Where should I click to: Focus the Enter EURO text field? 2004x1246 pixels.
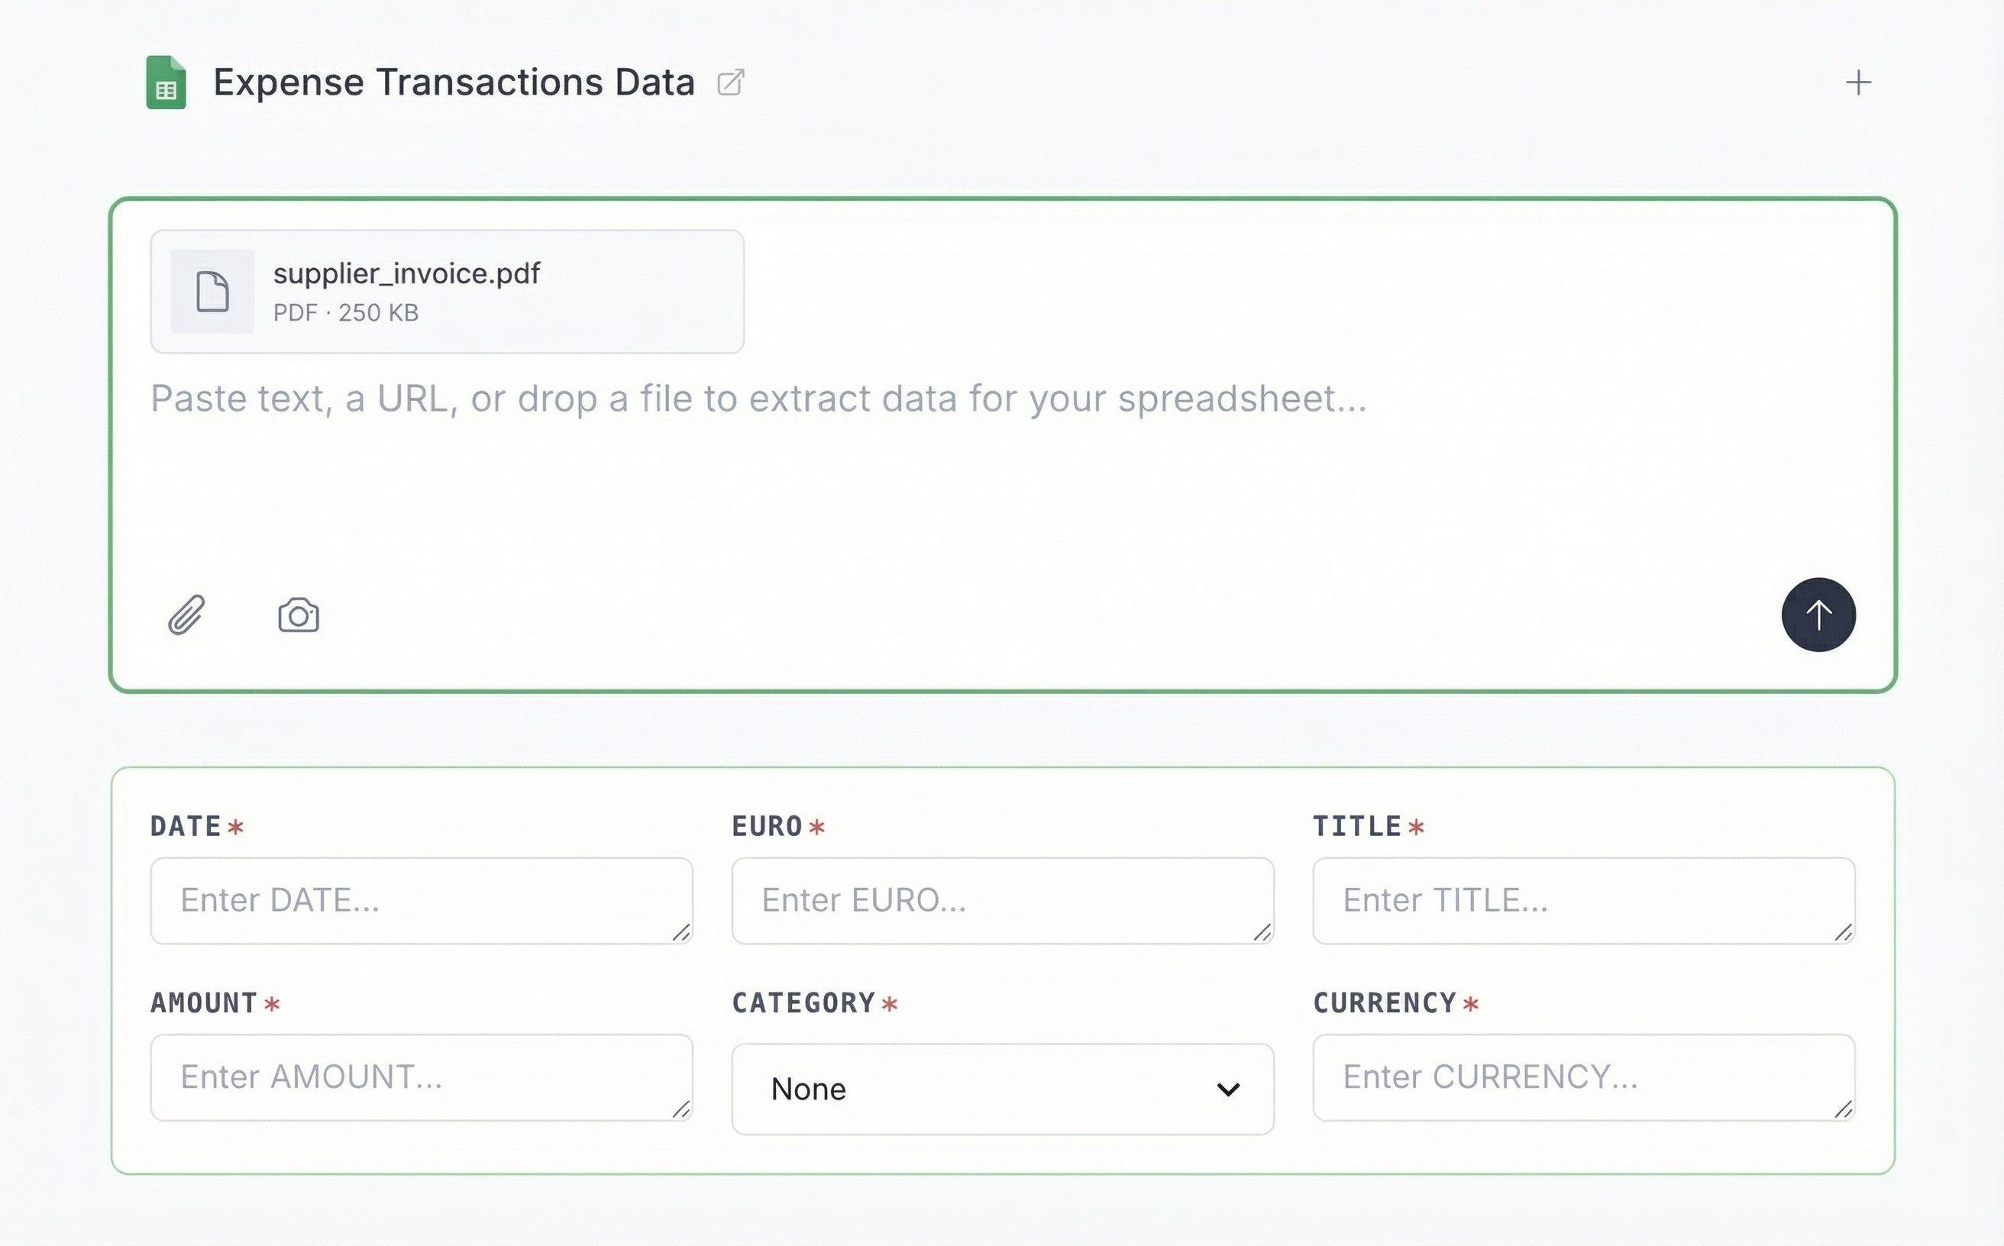point(1003,900)
